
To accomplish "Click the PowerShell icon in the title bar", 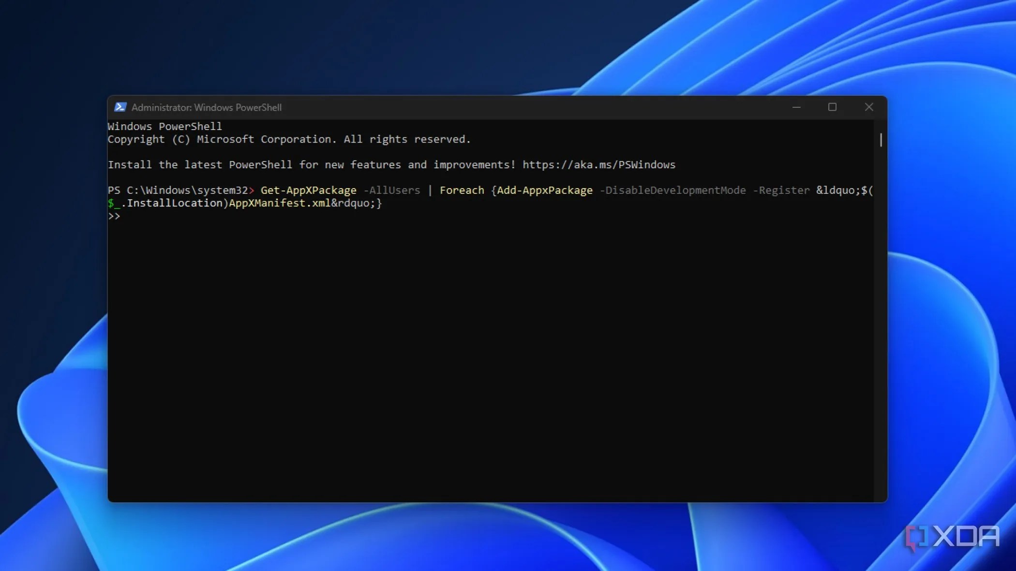I will (120, 107).
